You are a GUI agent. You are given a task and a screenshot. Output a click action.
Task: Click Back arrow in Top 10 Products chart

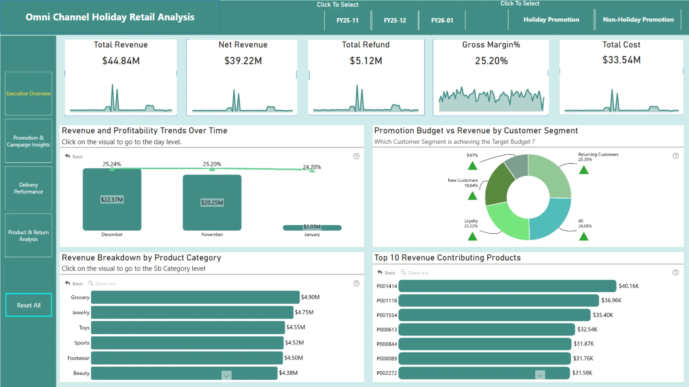[380, 272]
